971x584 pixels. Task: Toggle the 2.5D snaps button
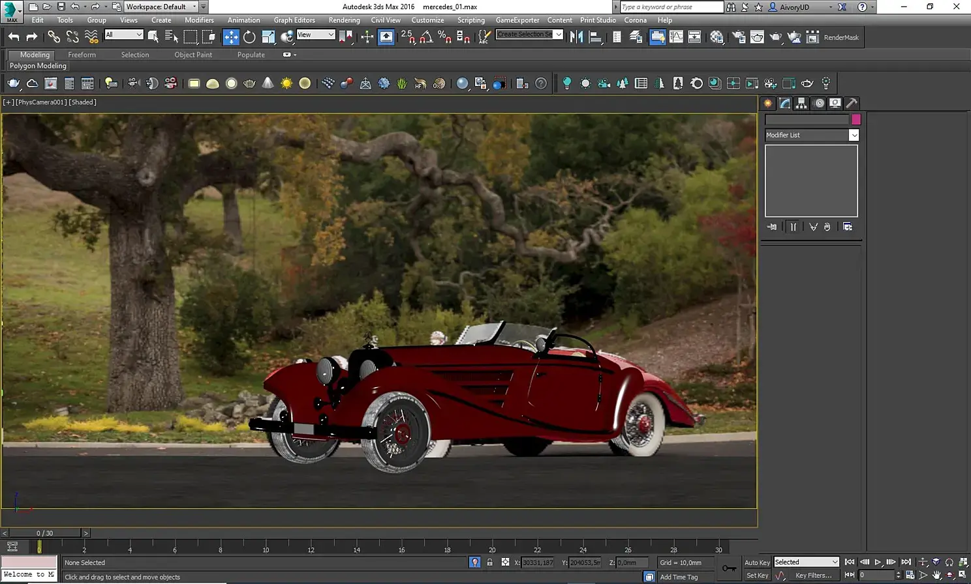(407, 37)
